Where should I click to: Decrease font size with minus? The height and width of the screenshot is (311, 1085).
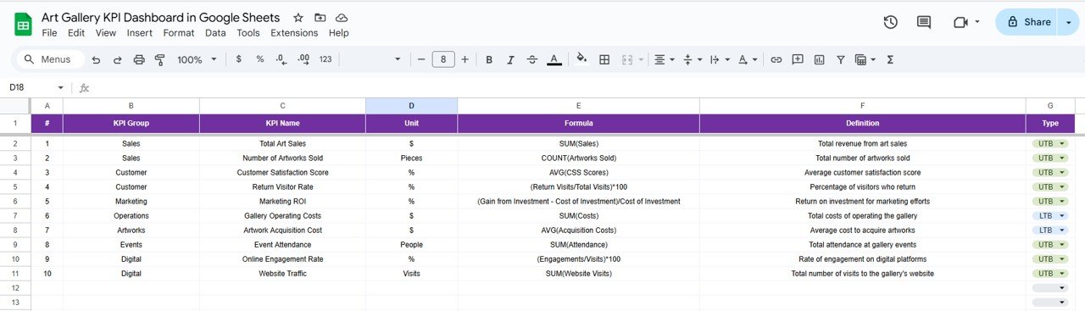point(421,59)
